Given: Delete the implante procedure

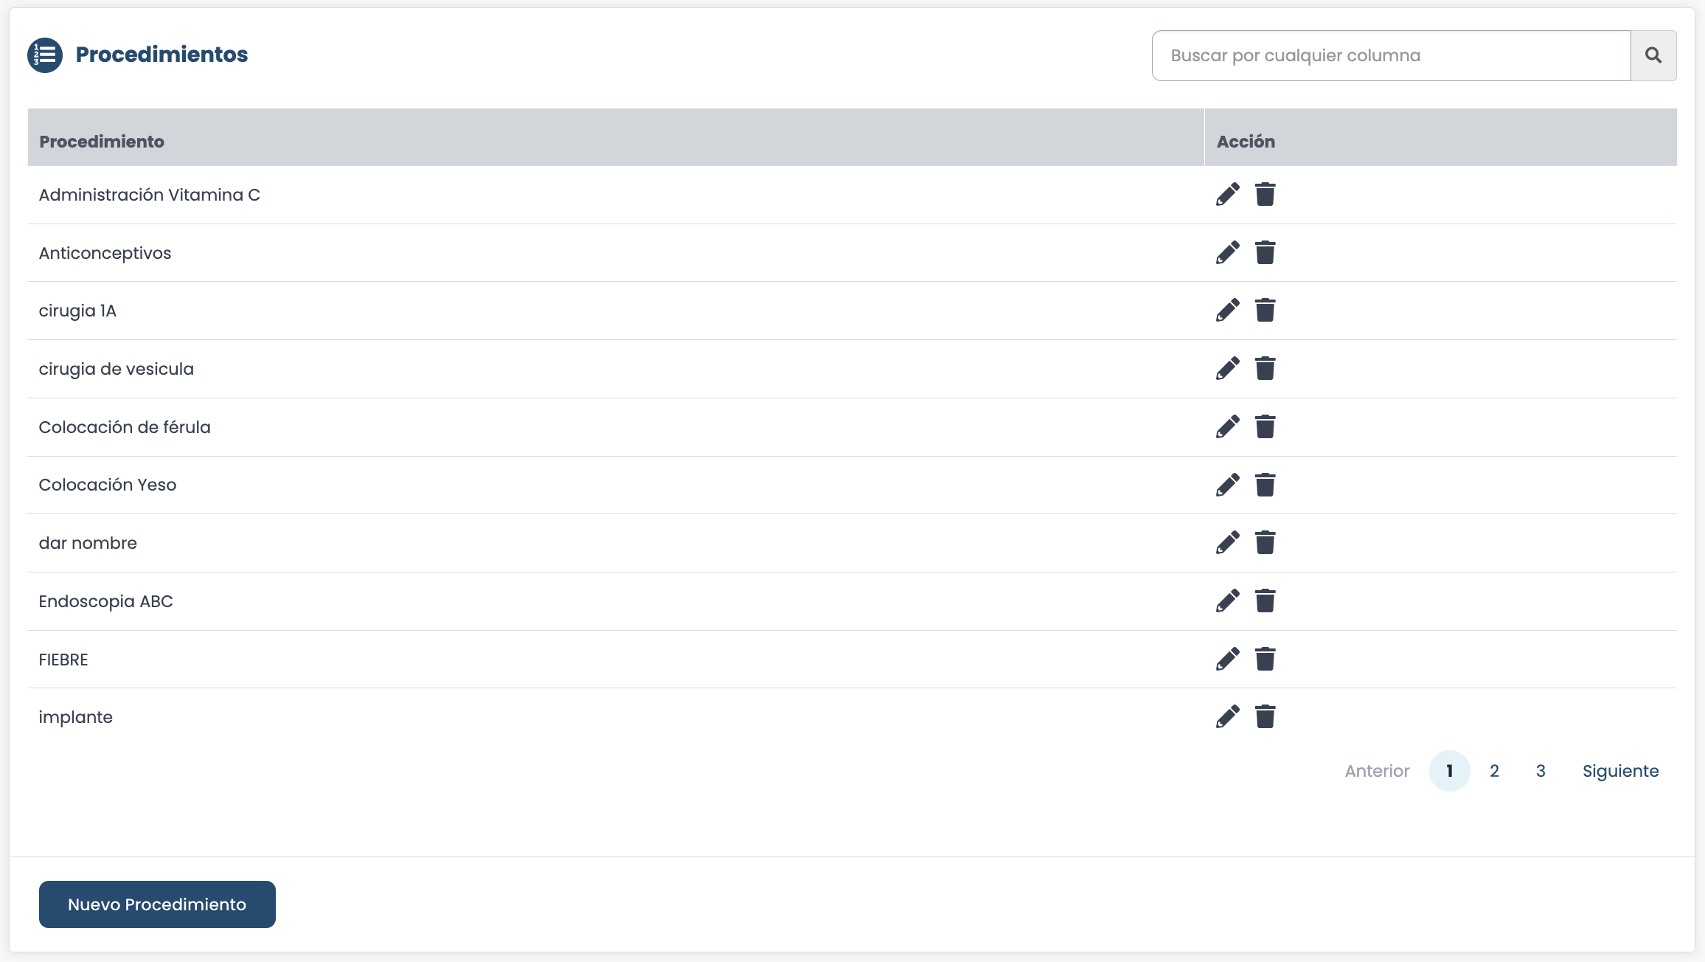Looking at the screenshot, I should point(1265,717).
